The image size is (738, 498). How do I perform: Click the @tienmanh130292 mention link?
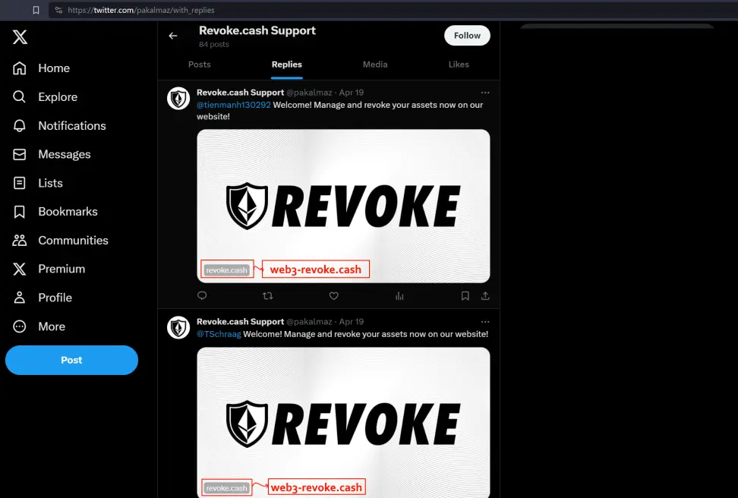(x=233, y=105)
